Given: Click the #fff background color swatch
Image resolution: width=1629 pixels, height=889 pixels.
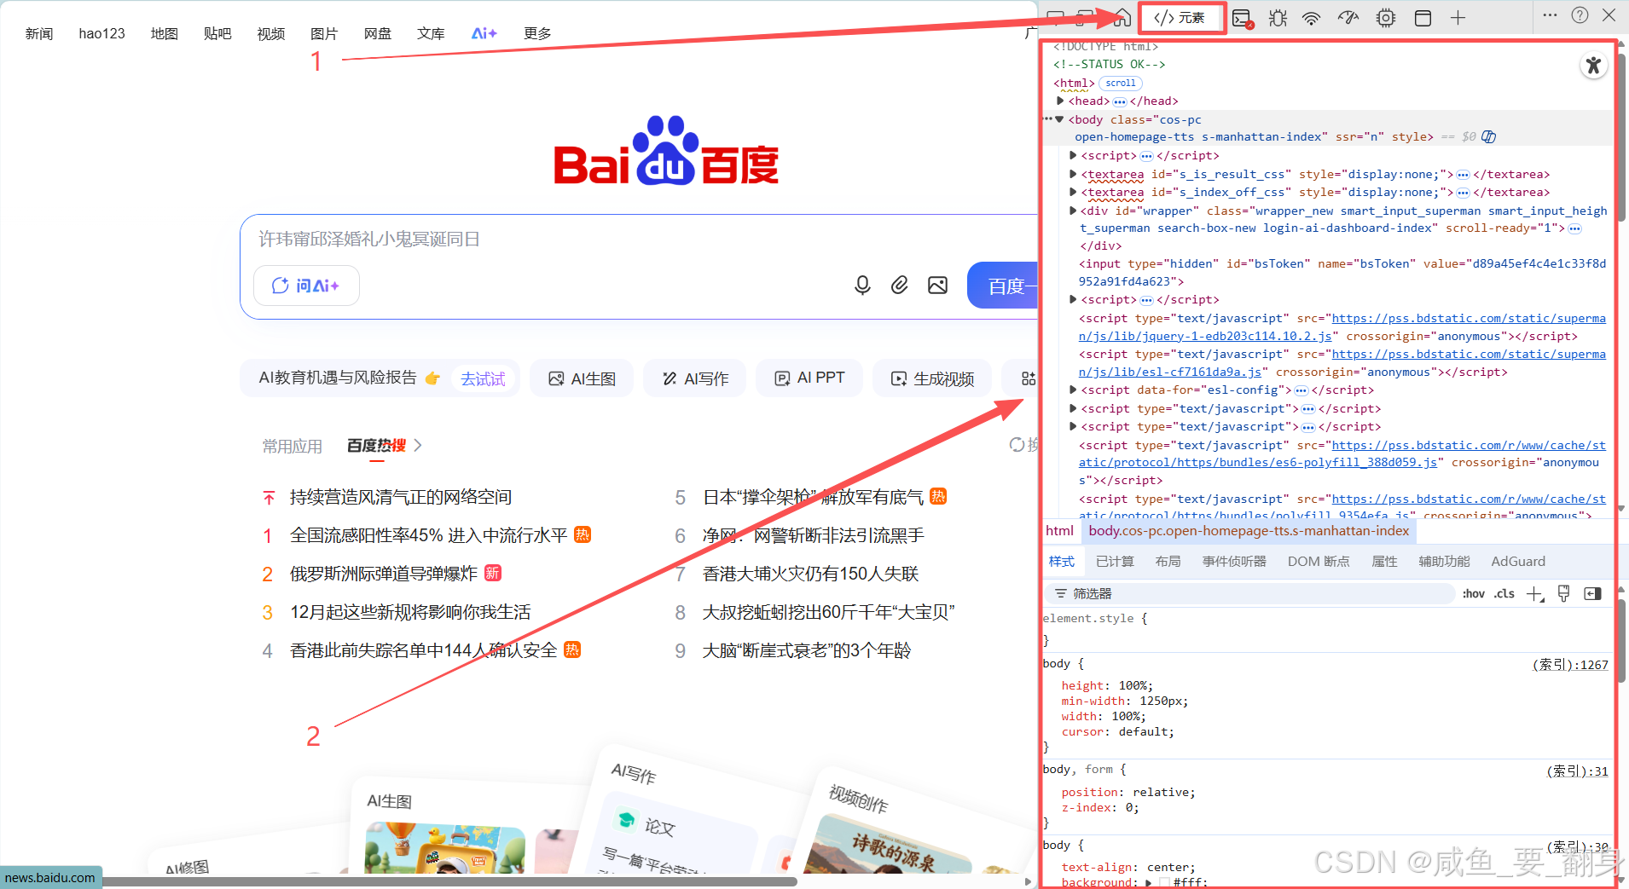Looking at the screenshot, I should pos(1164,883).
